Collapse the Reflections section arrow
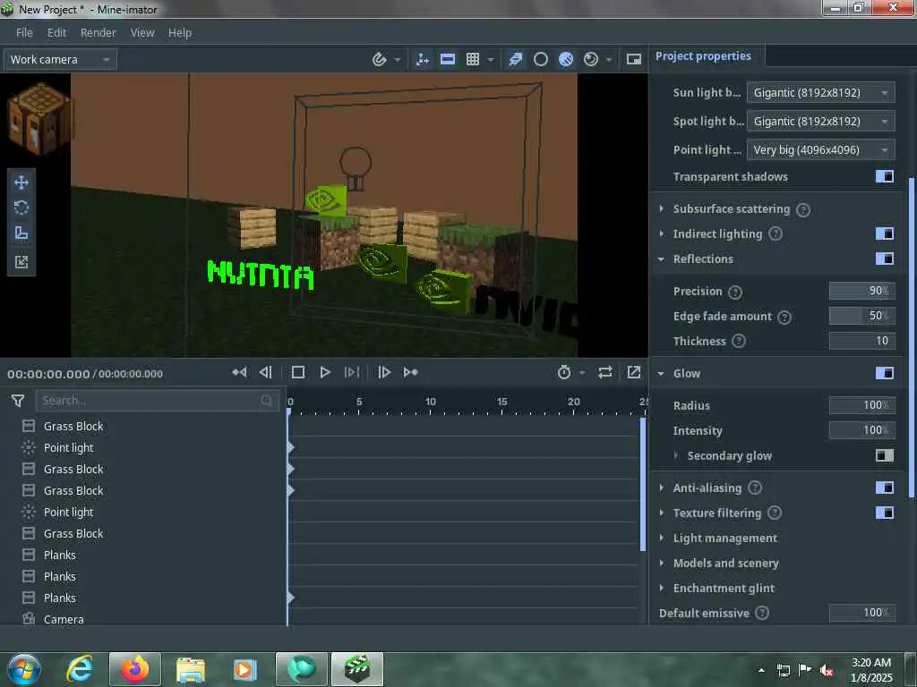917x687 pixels. coord(662,259)
